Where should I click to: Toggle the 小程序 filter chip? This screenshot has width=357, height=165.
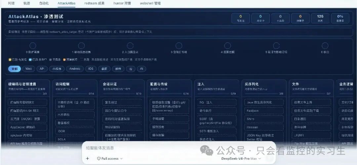coord(57,69)
